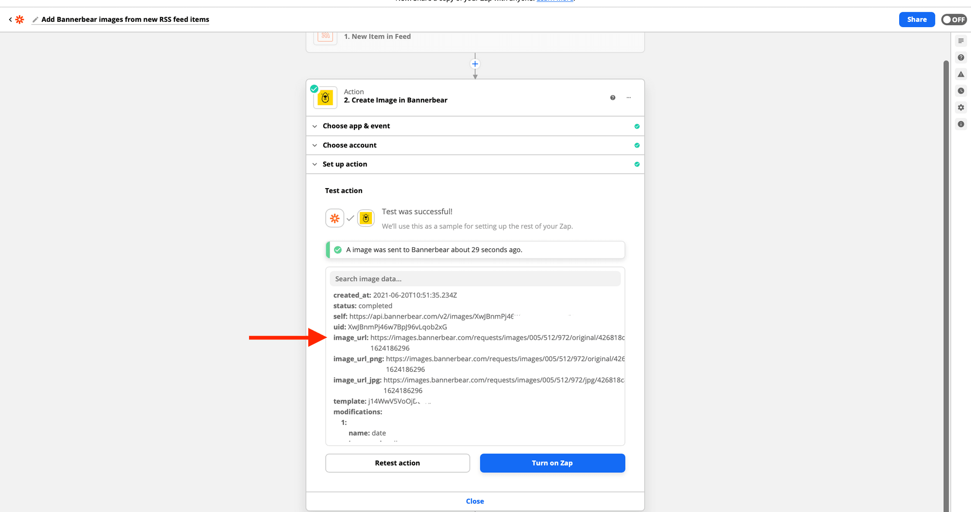Expand the Choose account section

tap(350, 145)
